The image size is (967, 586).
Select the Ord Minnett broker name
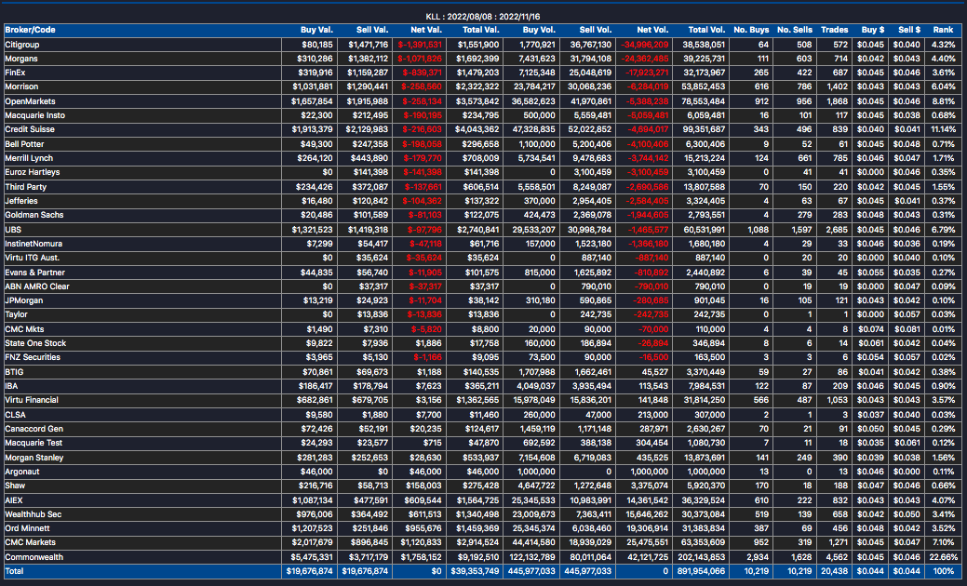tap(27, 528)
